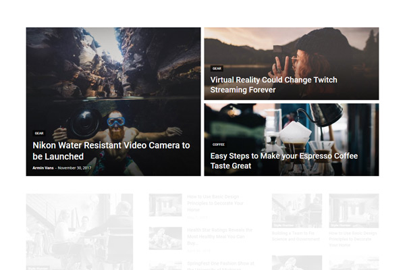Click the November 30, 2017 post date

[75, 167]
